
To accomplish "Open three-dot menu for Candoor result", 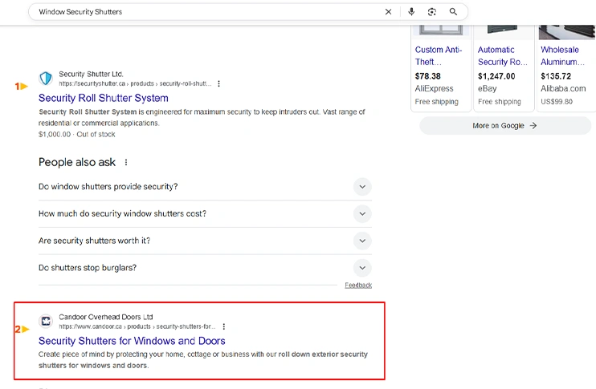I will coord(224,326).
